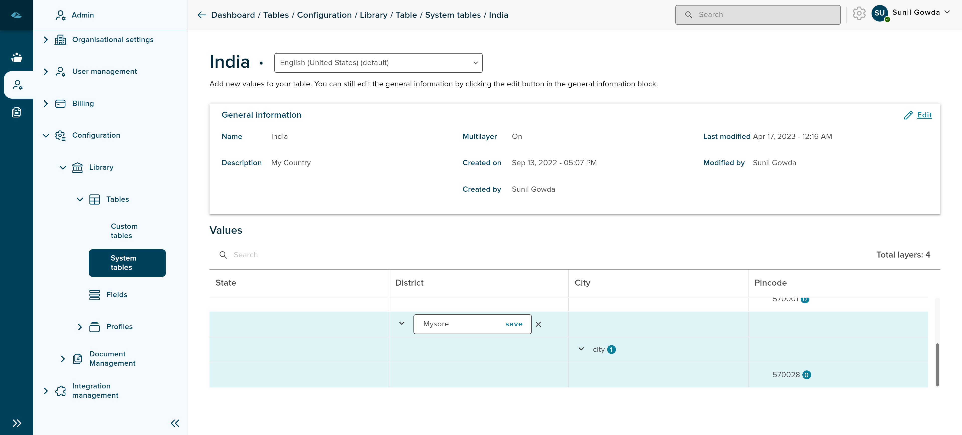Open Profiles menu item
This screenshot has width=962, height=435.
119,327
